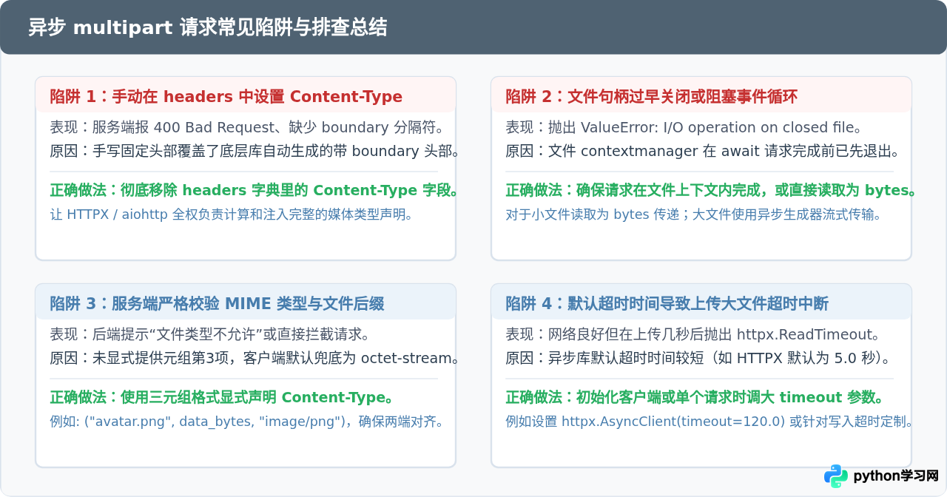Click line "原因：文件 contextmanager 在 await 请求完成前已先退出。"
Viewport: 947px width, 497px height.
pos(703,151)
